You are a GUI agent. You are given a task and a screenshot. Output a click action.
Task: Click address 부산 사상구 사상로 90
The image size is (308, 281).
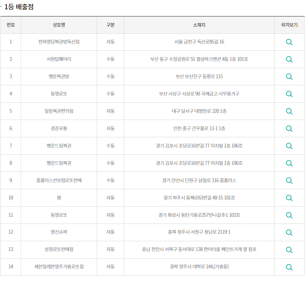[180, 94]
